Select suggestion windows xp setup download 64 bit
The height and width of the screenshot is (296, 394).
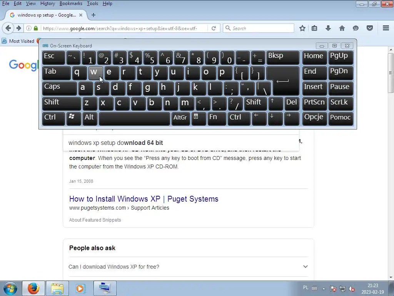pyautogui.click(x=181, y=143)
